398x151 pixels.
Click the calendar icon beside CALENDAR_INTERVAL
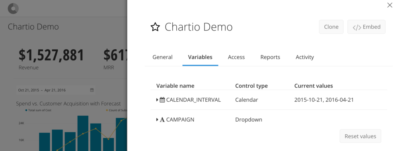(x=162, y=100)
